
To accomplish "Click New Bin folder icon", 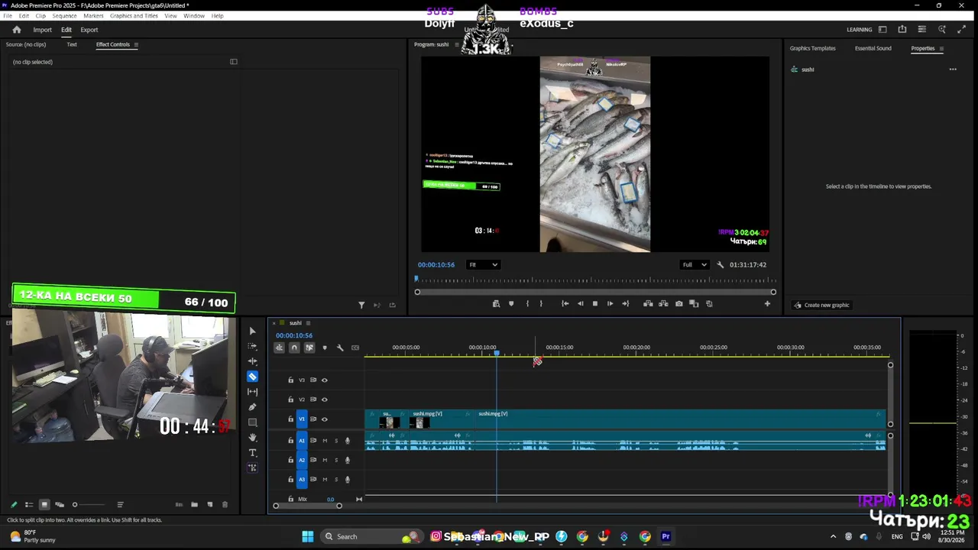I will pyautogui.click(x=194, y=505).
